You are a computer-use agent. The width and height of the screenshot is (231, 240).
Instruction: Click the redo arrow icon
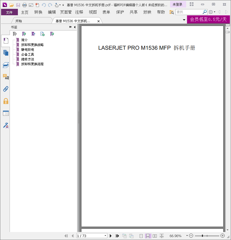tap(50, 5)
